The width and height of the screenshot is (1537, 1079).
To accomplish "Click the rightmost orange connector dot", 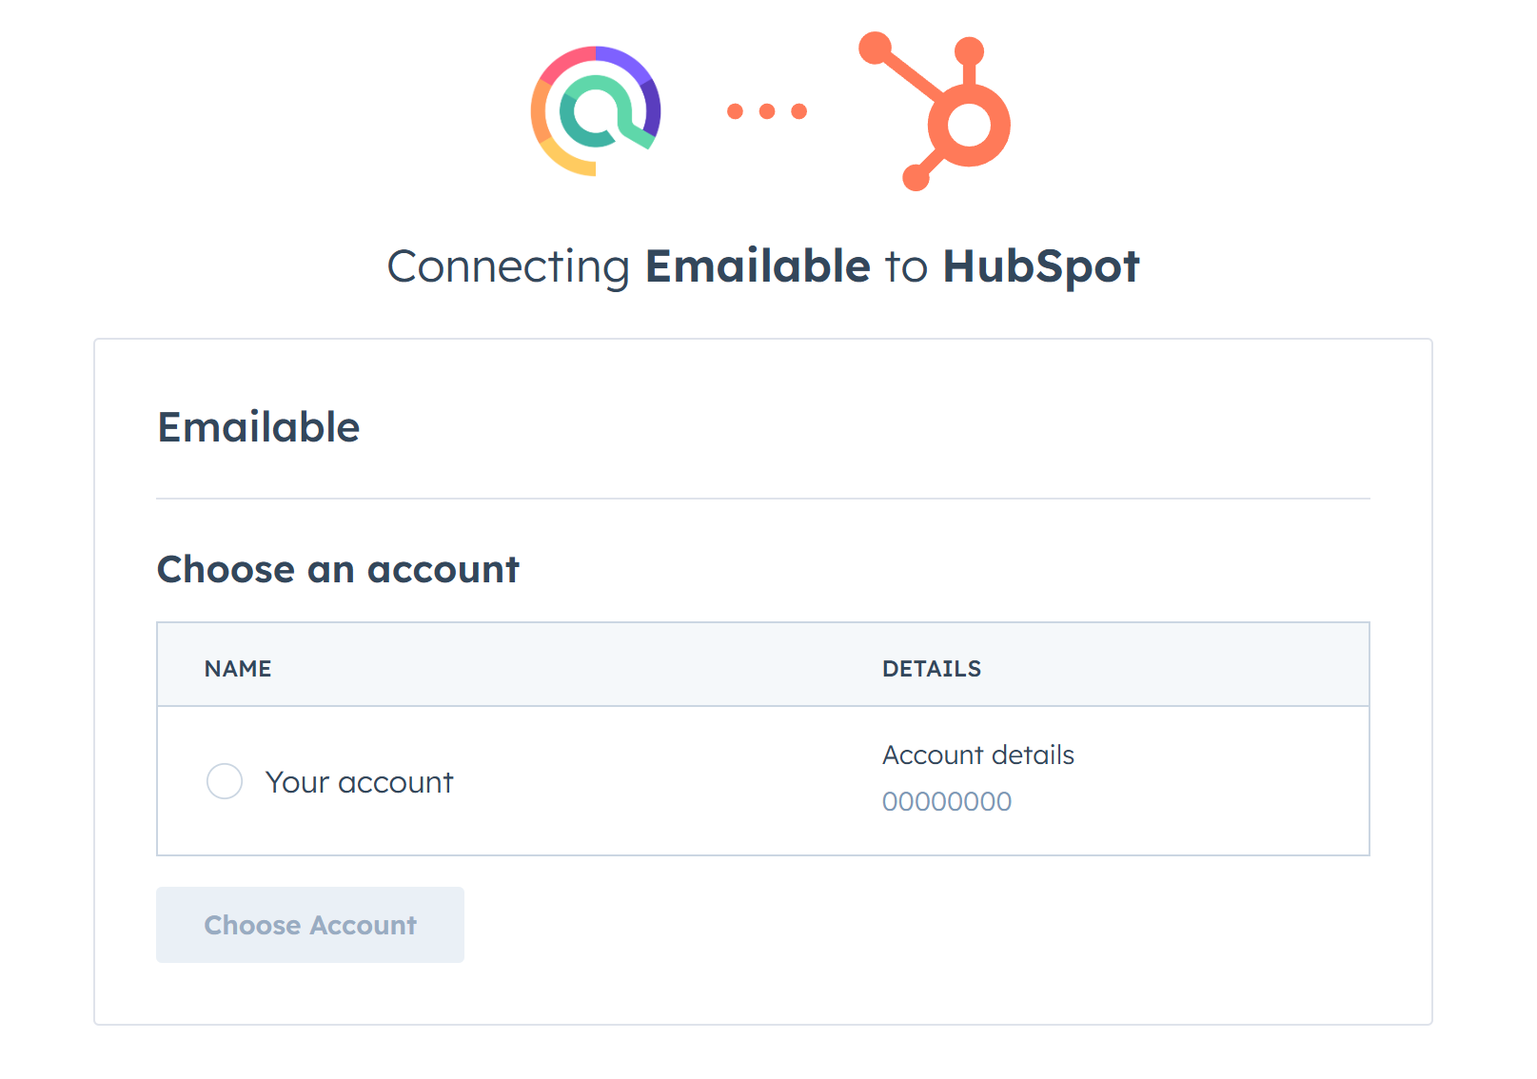I will [799, 111].
